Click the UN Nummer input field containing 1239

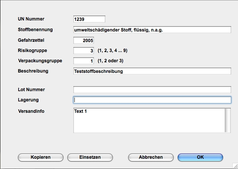coord(89,19)
